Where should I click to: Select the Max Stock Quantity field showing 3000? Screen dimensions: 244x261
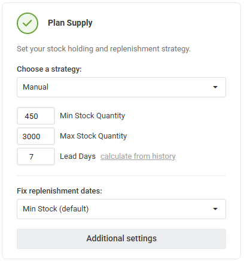point(36,136)
